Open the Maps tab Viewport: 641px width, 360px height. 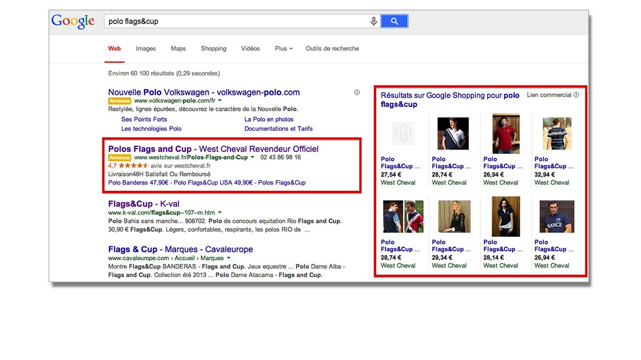point(178,49)
